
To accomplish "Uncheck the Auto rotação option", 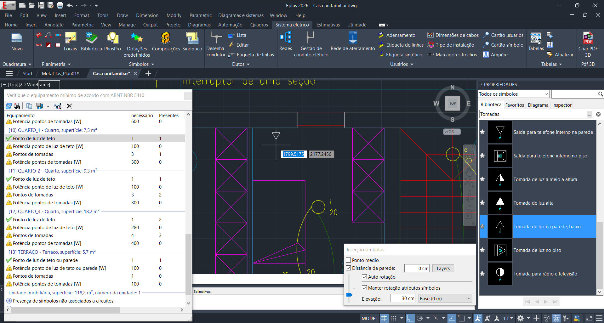I will click(x=364, y=277).
